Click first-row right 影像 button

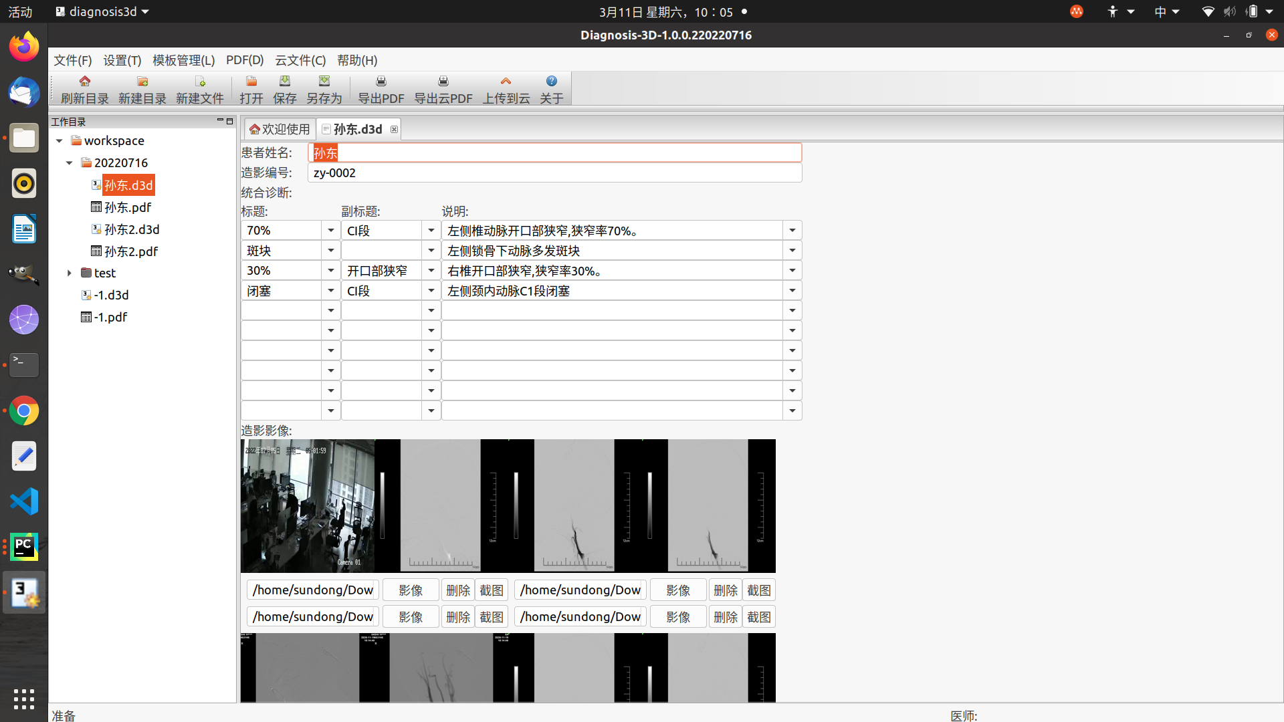(x=678, y=590)
